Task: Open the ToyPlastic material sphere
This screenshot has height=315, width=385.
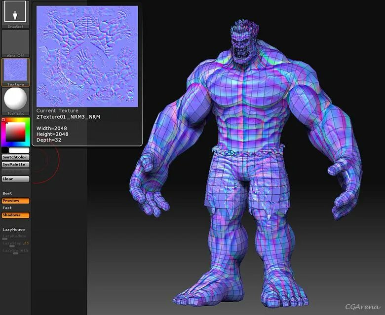Action: pyautogui.click(x=15, y=101)
